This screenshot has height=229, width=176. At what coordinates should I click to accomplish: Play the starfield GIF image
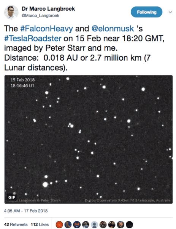[x=89, y=139]
